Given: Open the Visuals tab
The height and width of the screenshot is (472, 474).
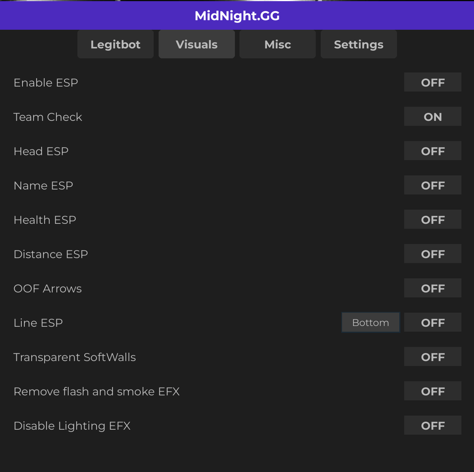Looking at the screenshot, I should coord(197,44).
